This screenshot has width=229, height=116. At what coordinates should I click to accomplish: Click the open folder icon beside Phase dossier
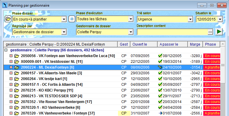tap(8, 19)
